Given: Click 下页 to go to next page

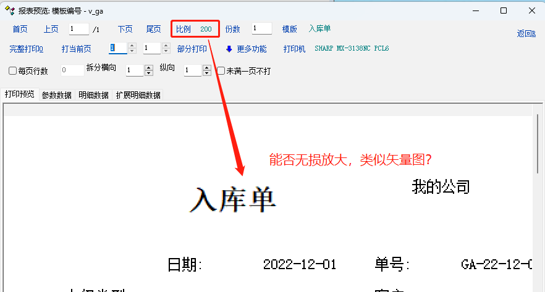Looking at the screenshot, I should click(125, 29).
